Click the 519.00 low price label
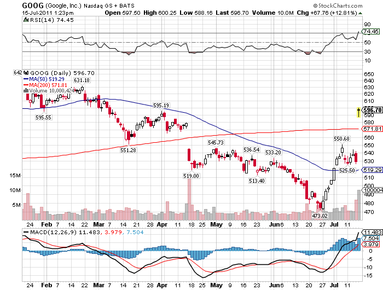Viewport: 383px width, 290px height. (191, 176)
